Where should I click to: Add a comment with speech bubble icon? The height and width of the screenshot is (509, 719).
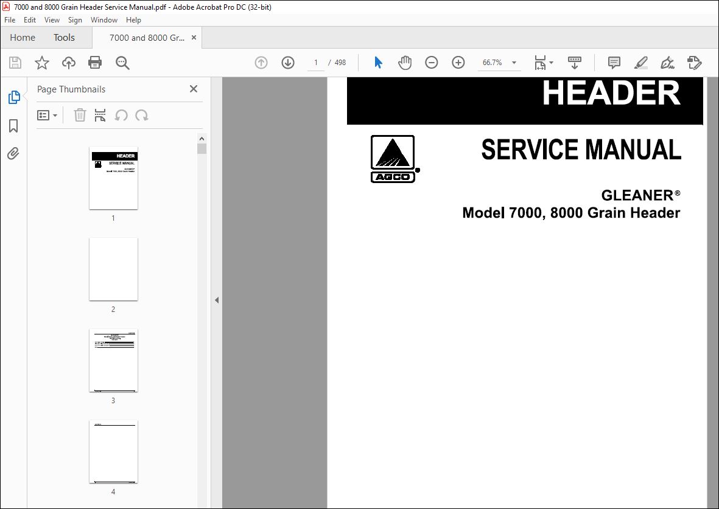coord(614,63)
